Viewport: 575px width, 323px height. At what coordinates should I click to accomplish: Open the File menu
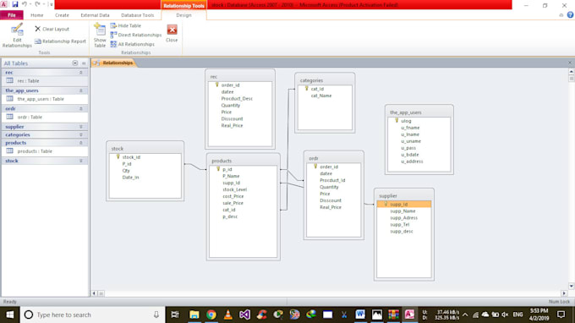pos(12,15)
